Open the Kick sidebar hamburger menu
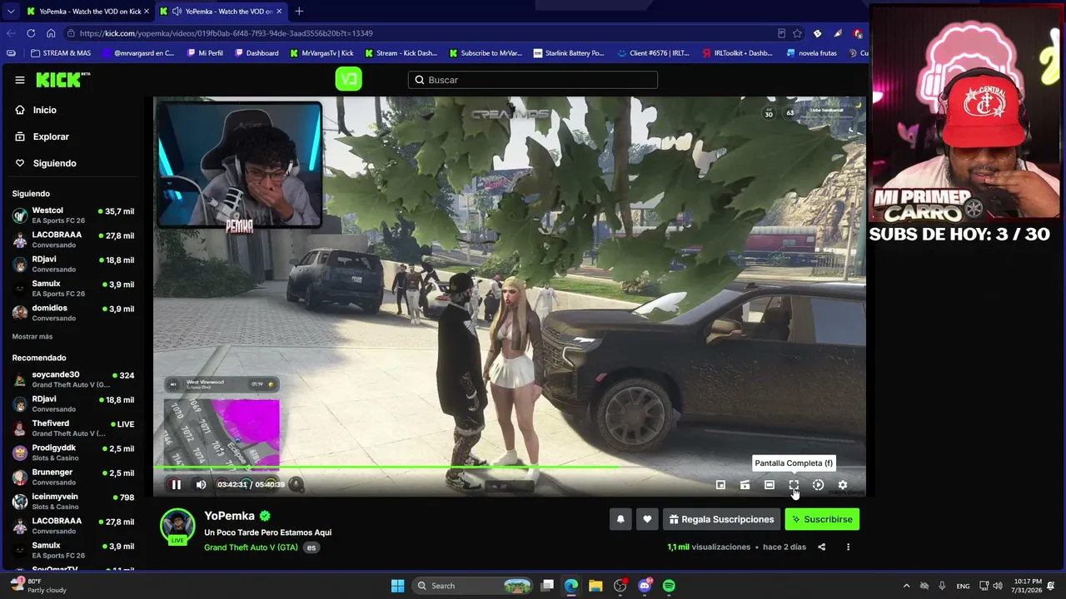 [20, 80]
